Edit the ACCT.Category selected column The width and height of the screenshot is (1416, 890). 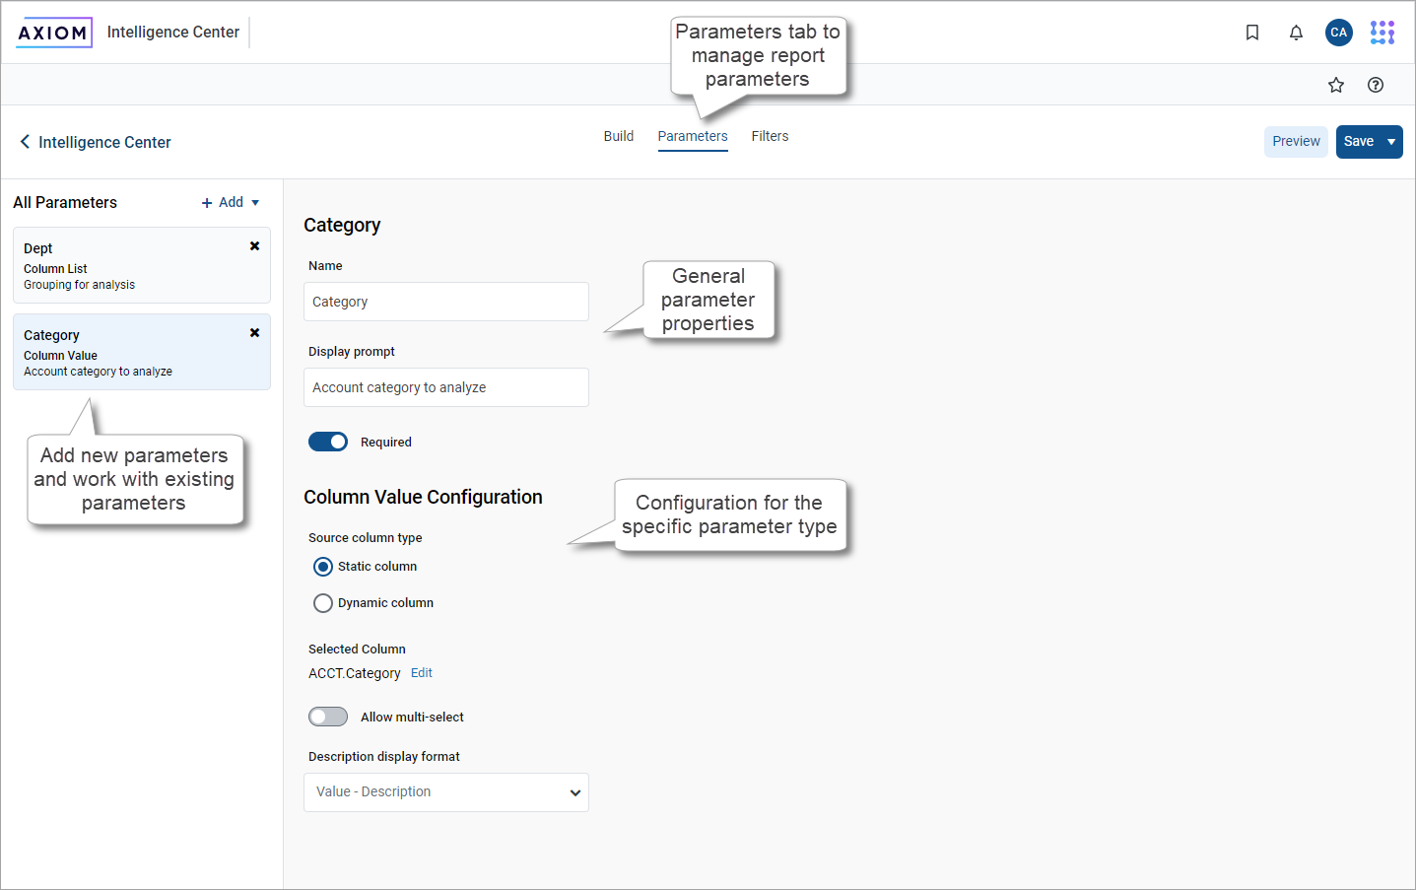421,672
